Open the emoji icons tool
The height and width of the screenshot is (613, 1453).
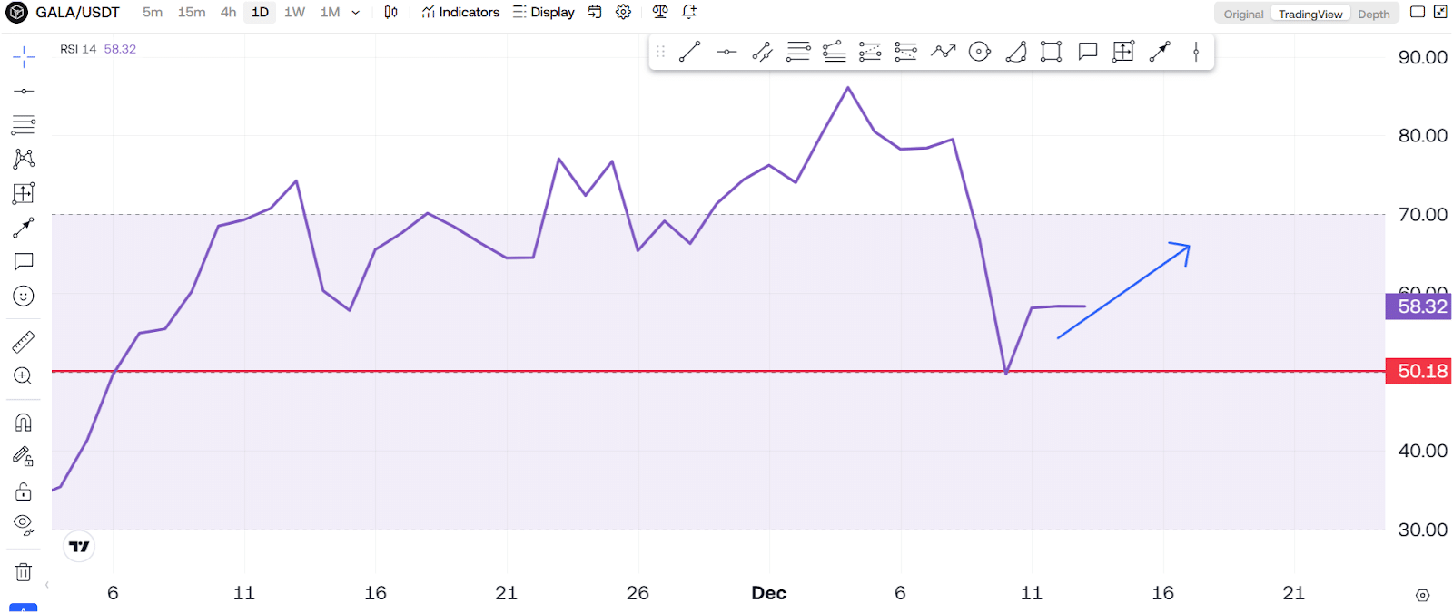coord(24,297)
